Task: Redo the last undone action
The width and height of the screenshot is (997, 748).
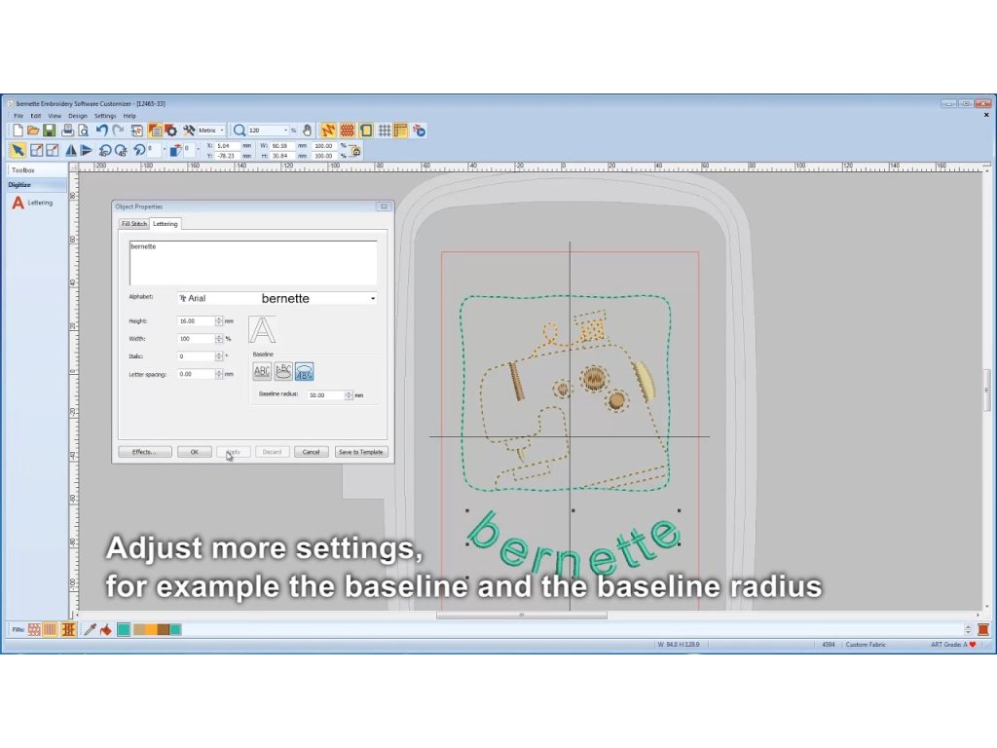Action: (118, 131)
